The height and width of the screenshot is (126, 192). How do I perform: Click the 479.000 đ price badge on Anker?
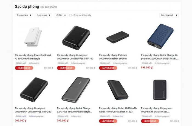pos(108,121)
